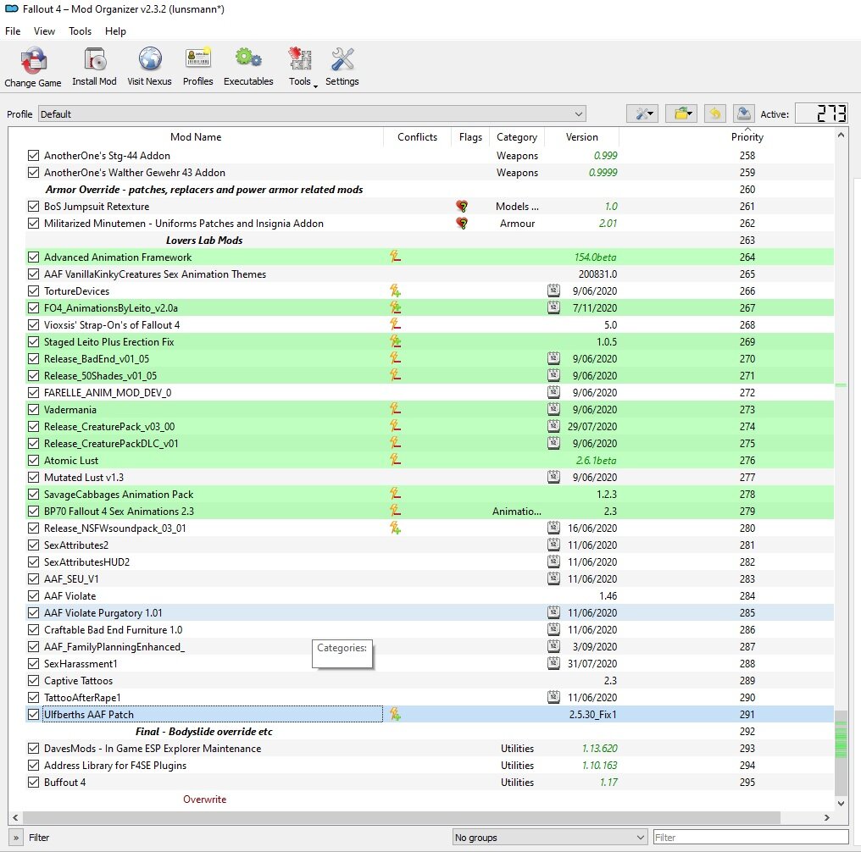
Task: Sort by Category column header
Action: [x=517, y=137]
